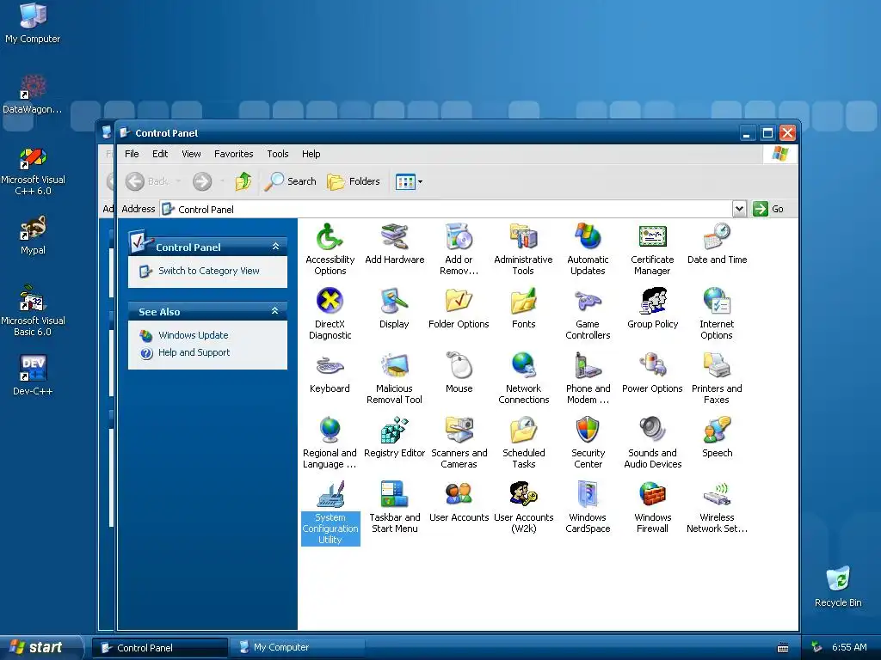This screenshot has width=881, height=660.
Task: Click the system tray clock
Action: pyautogui.click(x=849, y=648)
